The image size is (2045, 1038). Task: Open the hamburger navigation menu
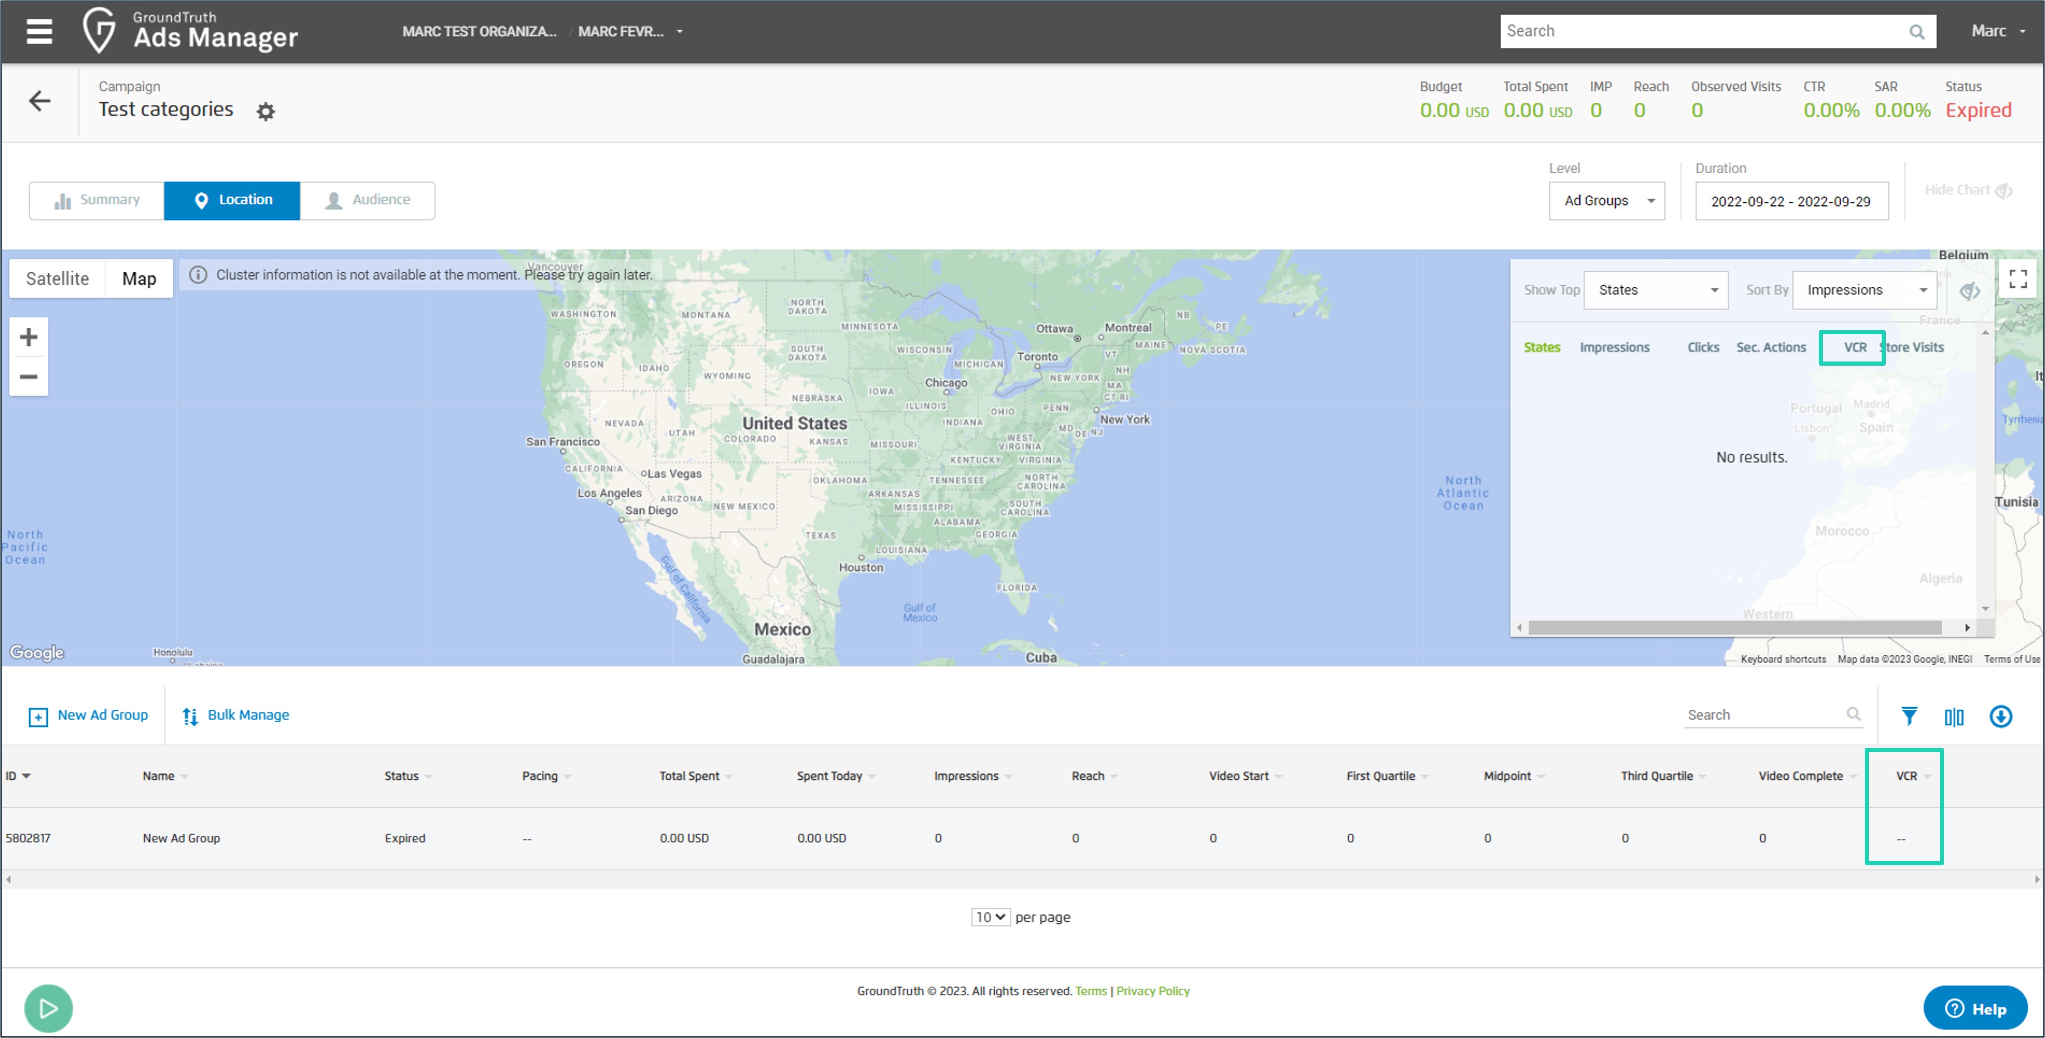click(x=39, y=31)
